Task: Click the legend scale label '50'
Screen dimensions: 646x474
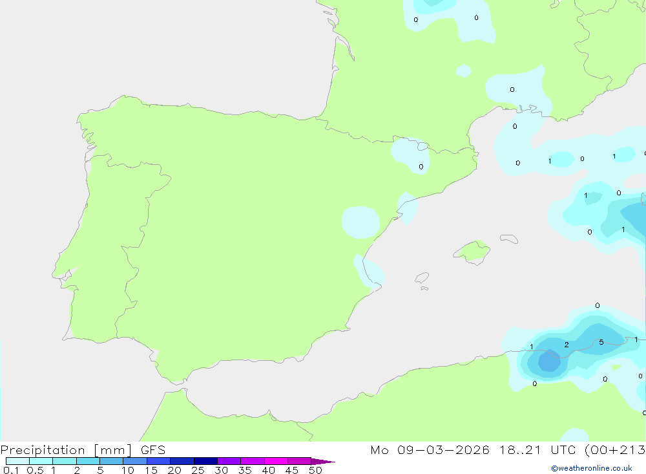Action: [315, 470]
